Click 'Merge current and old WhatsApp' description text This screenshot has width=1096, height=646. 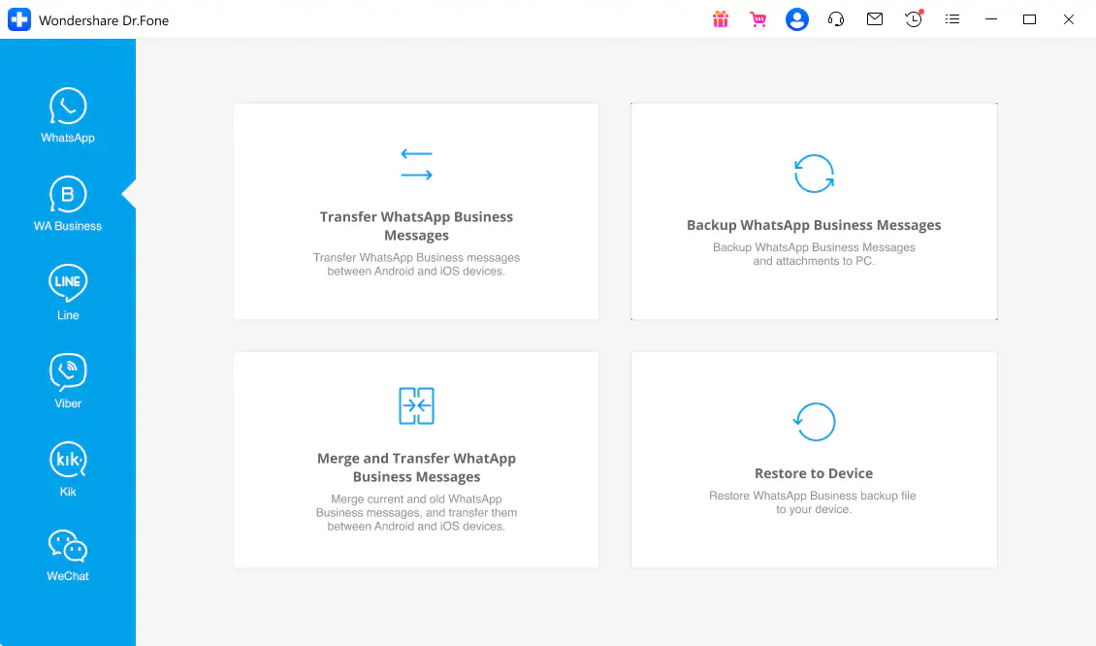click(417, 512)
